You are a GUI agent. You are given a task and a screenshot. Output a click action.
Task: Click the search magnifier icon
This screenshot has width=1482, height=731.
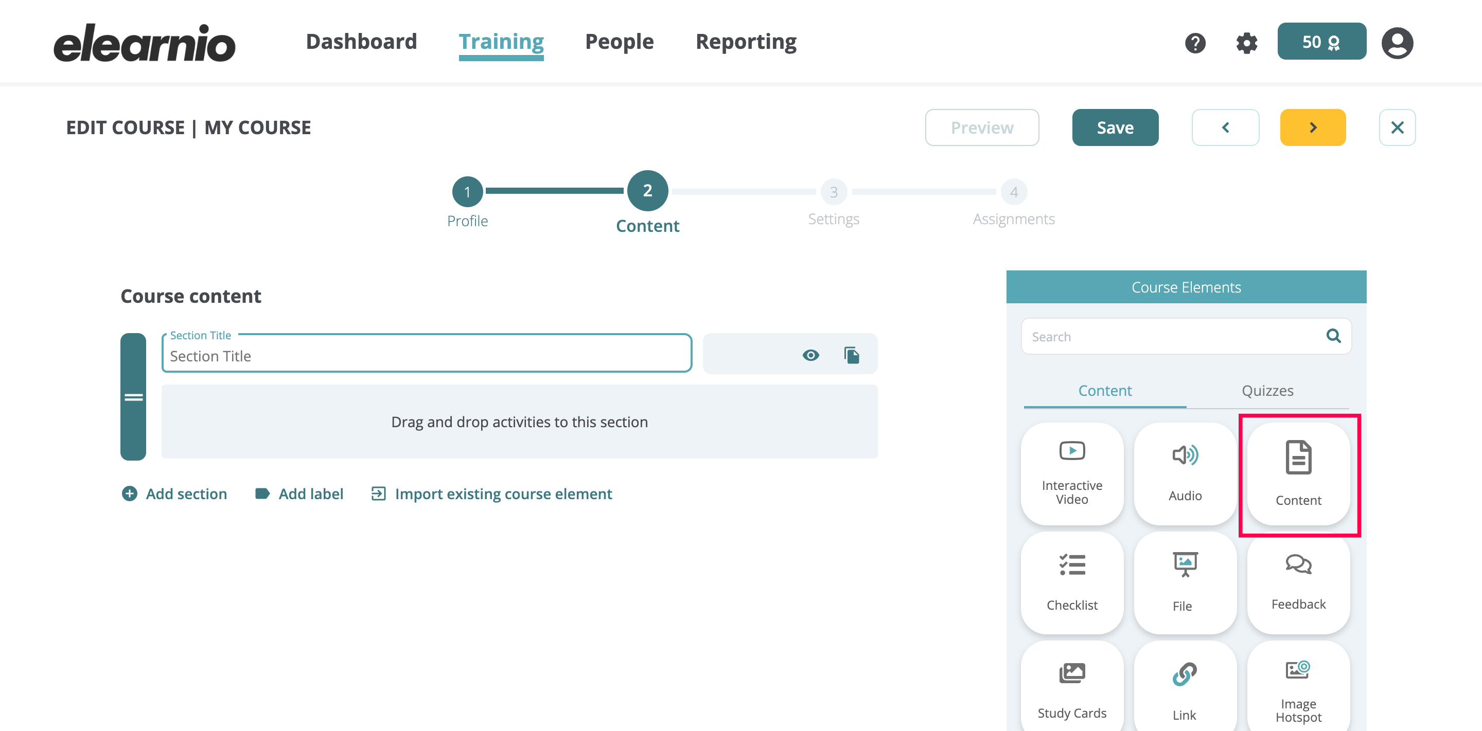pyautogui.click(x=1333, y=336)
